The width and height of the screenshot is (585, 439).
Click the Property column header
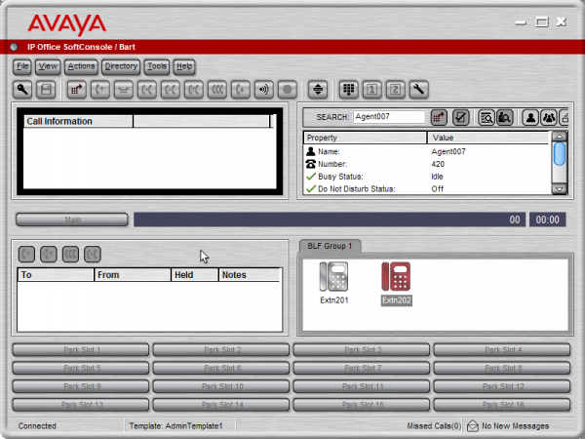(x=365, y=138)
